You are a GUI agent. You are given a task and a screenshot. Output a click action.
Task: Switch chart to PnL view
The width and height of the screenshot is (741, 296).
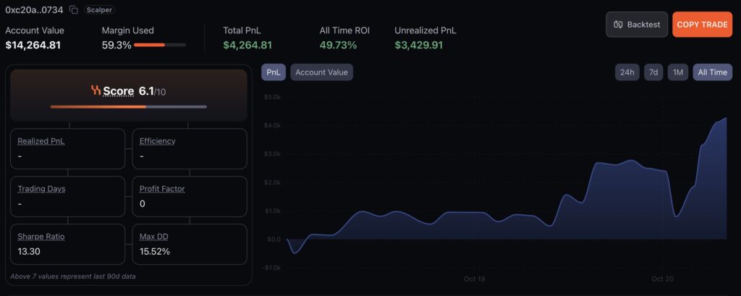(274, 72)
